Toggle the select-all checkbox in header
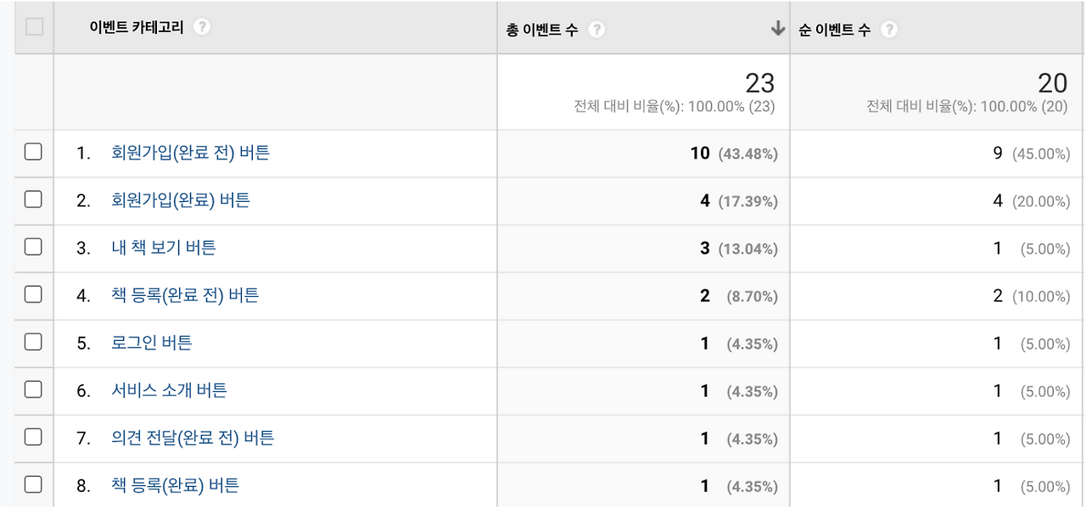Image resolution: width=1086 pixels, height=514 pixels. 34,26
